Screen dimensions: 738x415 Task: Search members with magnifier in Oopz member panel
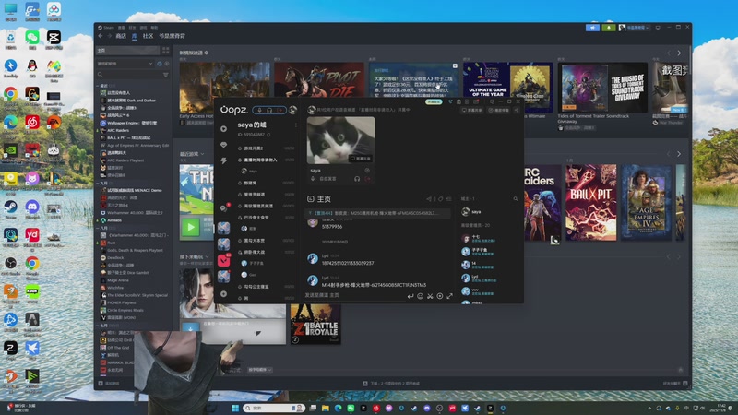click(516, 199)
